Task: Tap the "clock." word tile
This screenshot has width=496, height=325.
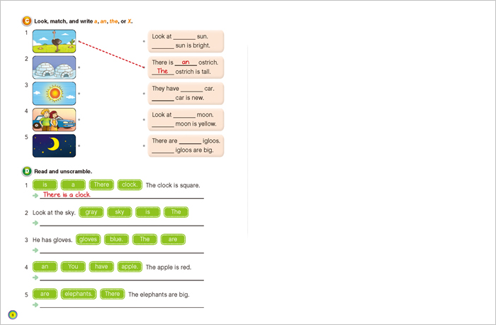Action: tap(130, 184)
